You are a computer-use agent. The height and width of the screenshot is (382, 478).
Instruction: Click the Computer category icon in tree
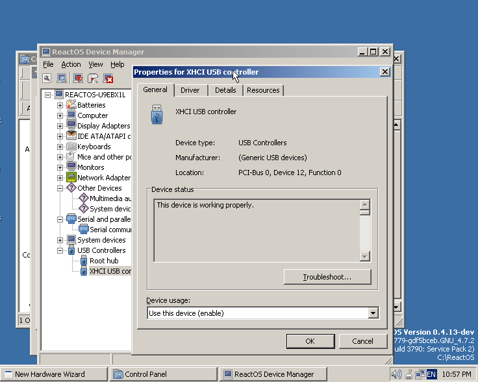(x=71, y=115)
